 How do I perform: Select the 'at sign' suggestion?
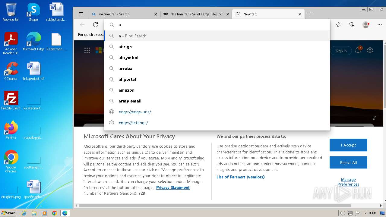[217, 47]
